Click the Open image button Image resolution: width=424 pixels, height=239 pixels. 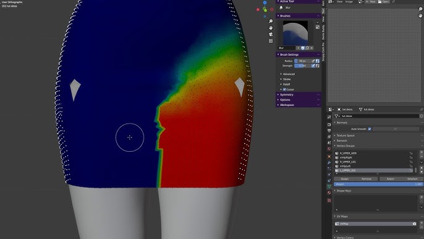(x=383, y=2)
